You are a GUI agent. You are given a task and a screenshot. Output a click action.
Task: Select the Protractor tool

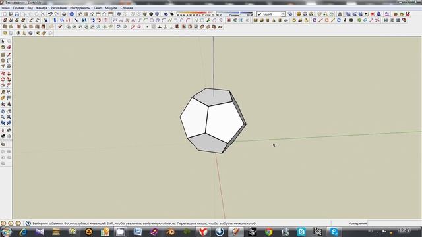coord(3,98)
